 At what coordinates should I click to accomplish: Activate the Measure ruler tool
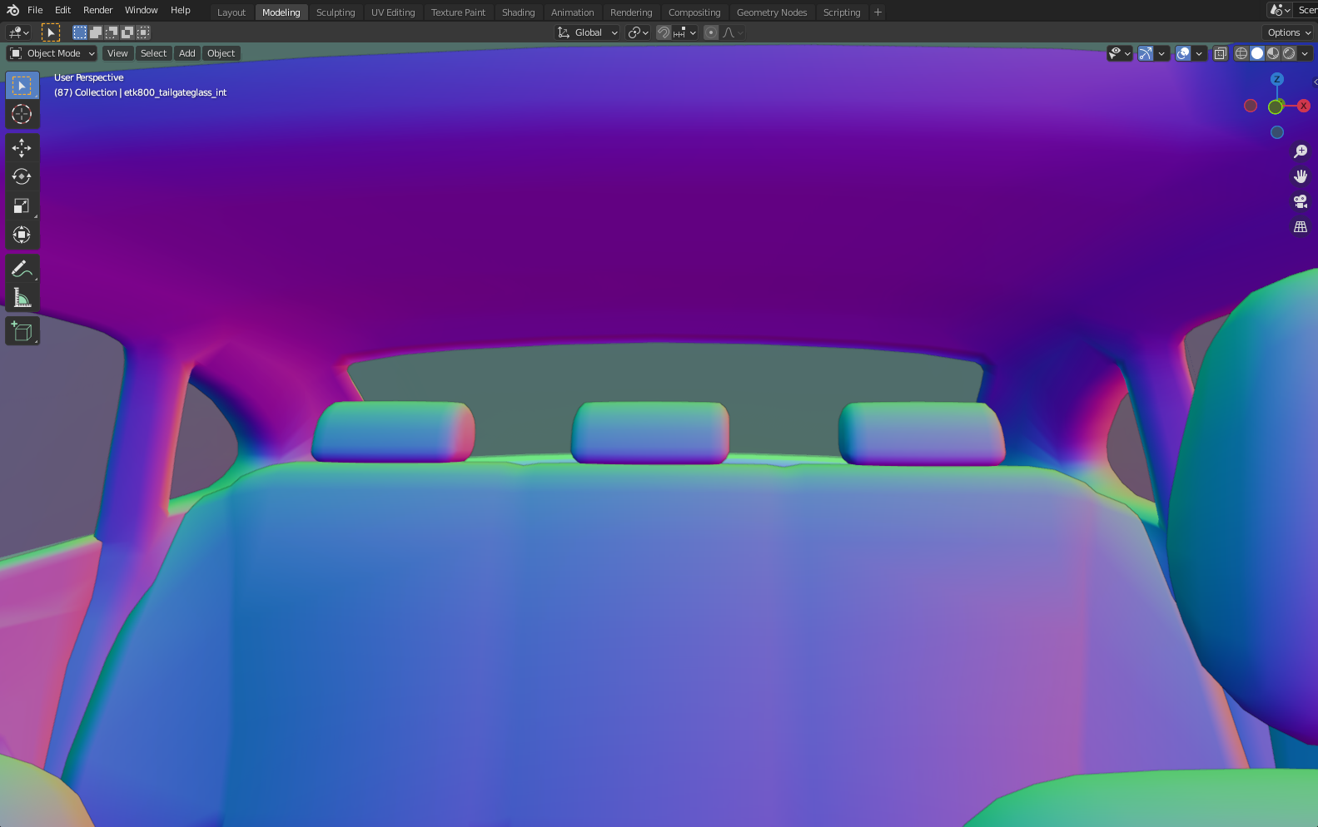tap(22, 298)
